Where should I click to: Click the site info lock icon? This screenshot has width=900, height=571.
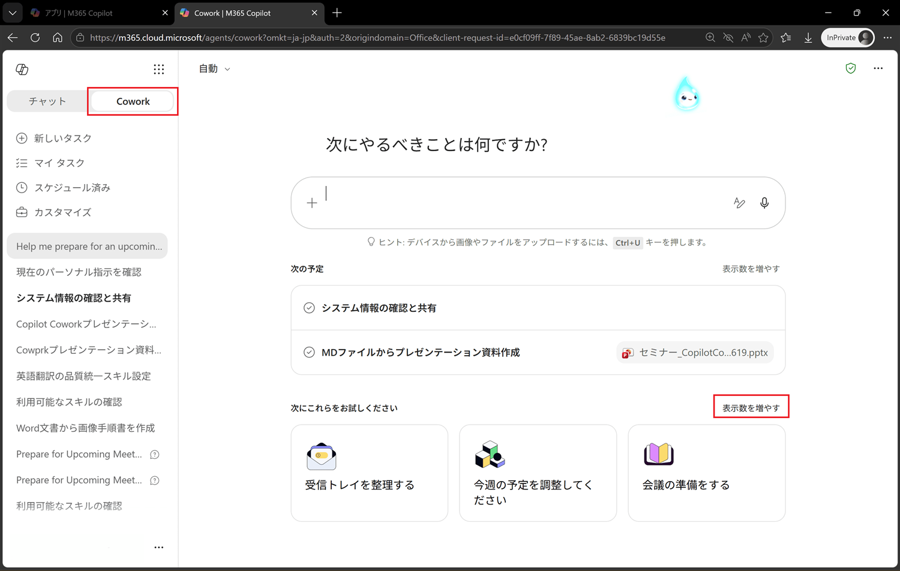coord(80,37)
